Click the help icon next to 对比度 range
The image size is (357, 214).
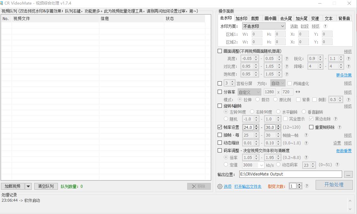click(x=287, y=66)
